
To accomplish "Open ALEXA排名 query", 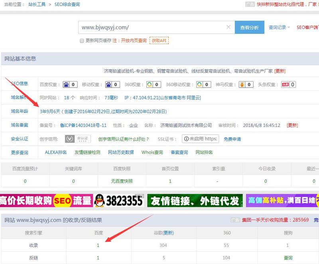I will (56, 152).
